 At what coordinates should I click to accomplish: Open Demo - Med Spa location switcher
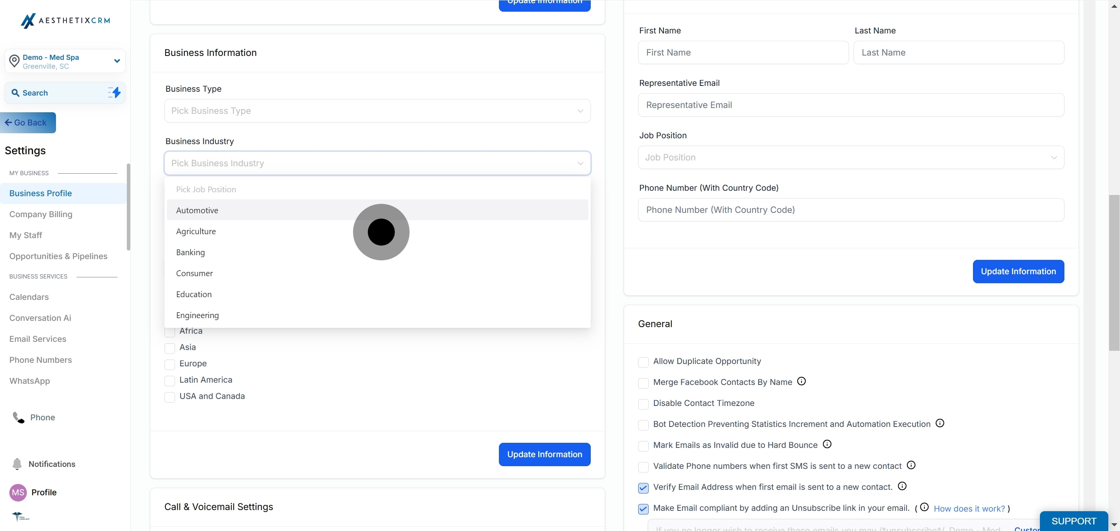coord(65,61)
